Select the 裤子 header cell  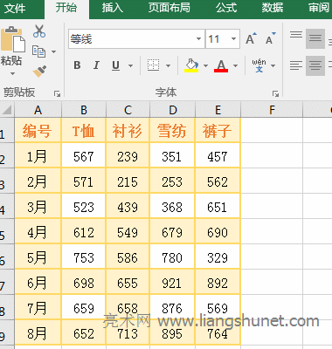click(218, 130)
